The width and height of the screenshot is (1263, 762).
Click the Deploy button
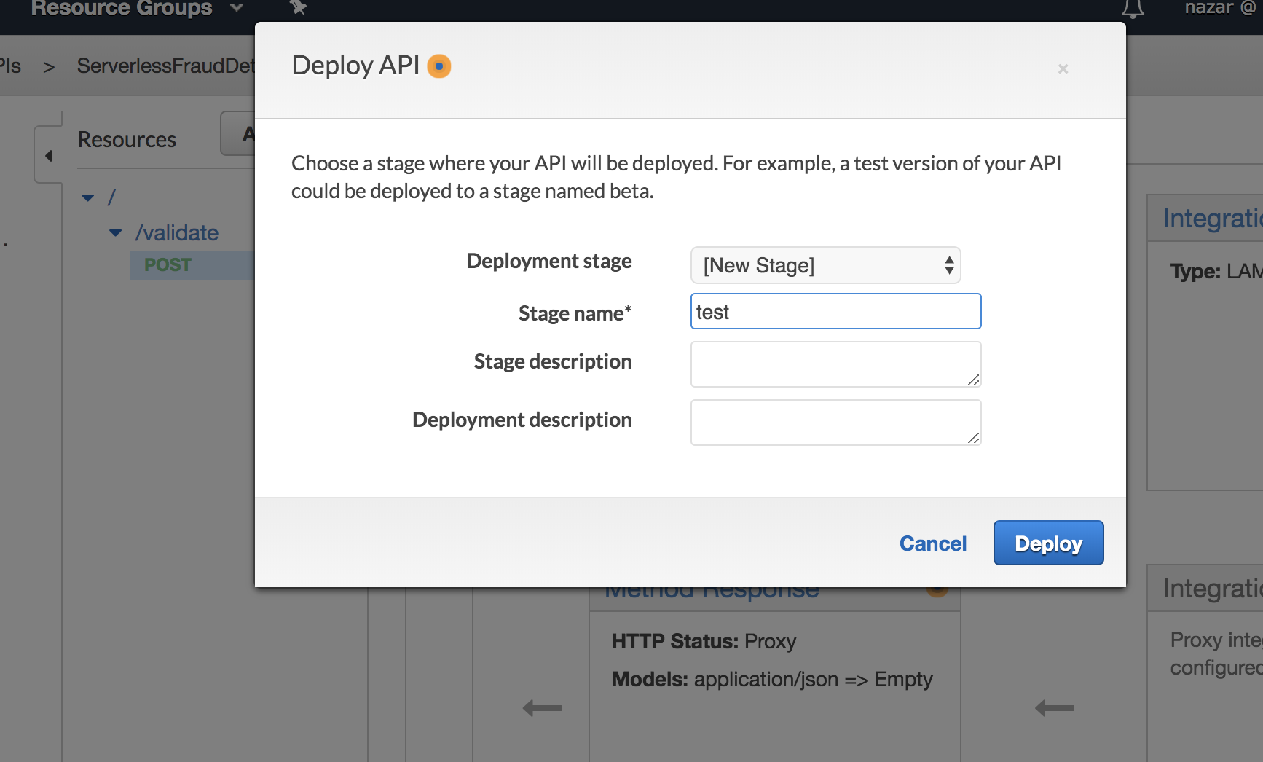(x=1048, y=543)
